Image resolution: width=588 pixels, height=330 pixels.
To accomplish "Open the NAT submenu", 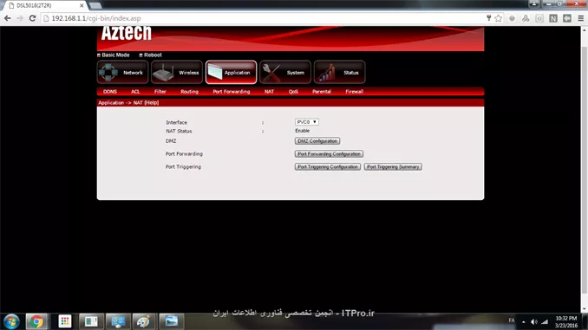I will [269, 92].
